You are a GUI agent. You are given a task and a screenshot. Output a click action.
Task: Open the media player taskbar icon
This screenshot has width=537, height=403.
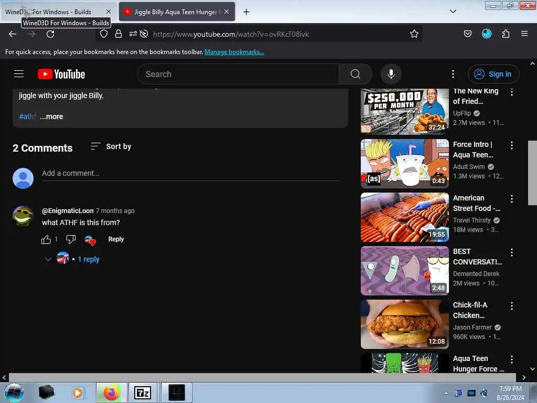[78, 393]
